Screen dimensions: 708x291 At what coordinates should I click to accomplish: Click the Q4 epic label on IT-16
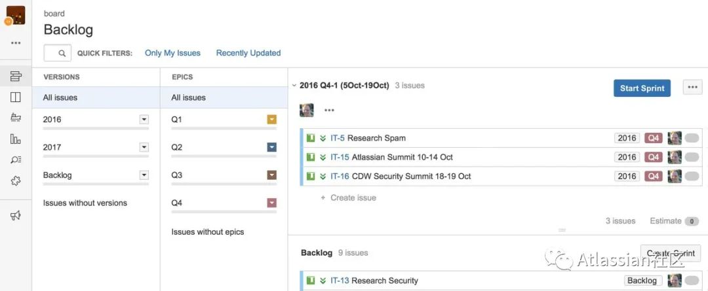click(654, 176)
